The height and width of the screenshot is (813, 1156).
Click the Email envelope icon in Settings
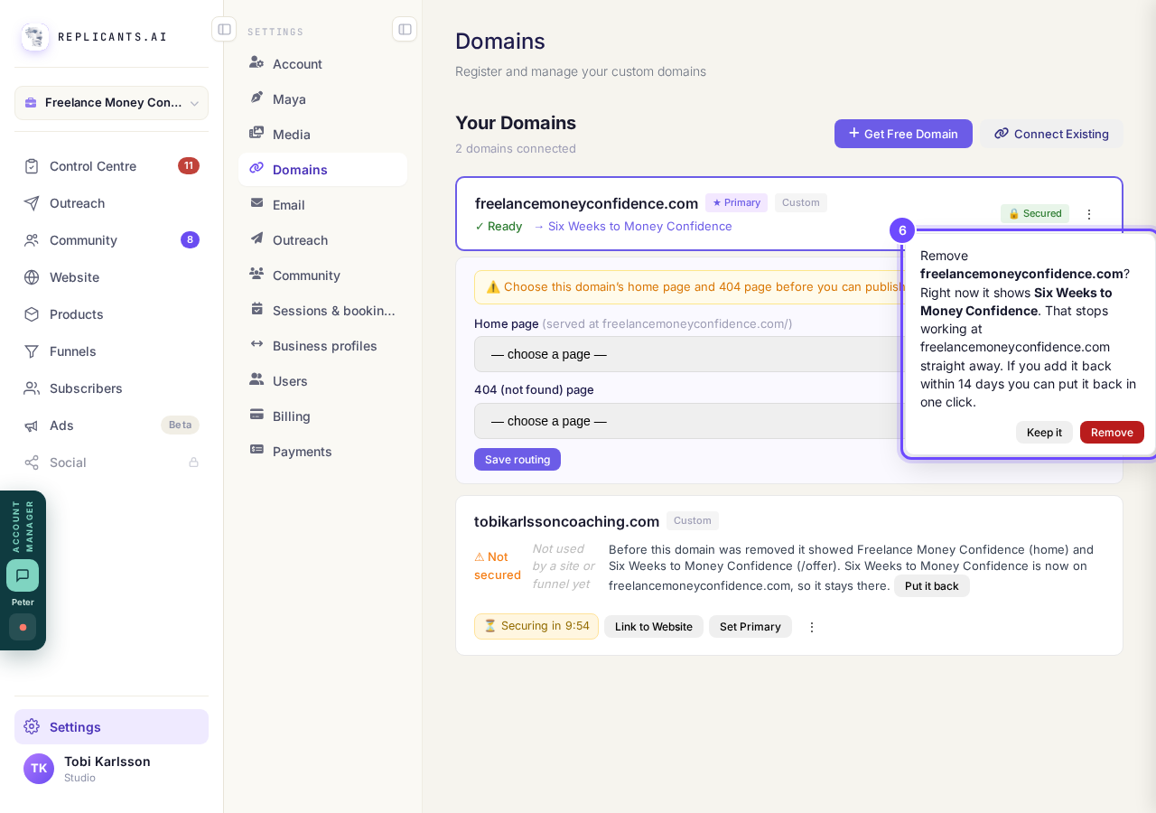256,203
